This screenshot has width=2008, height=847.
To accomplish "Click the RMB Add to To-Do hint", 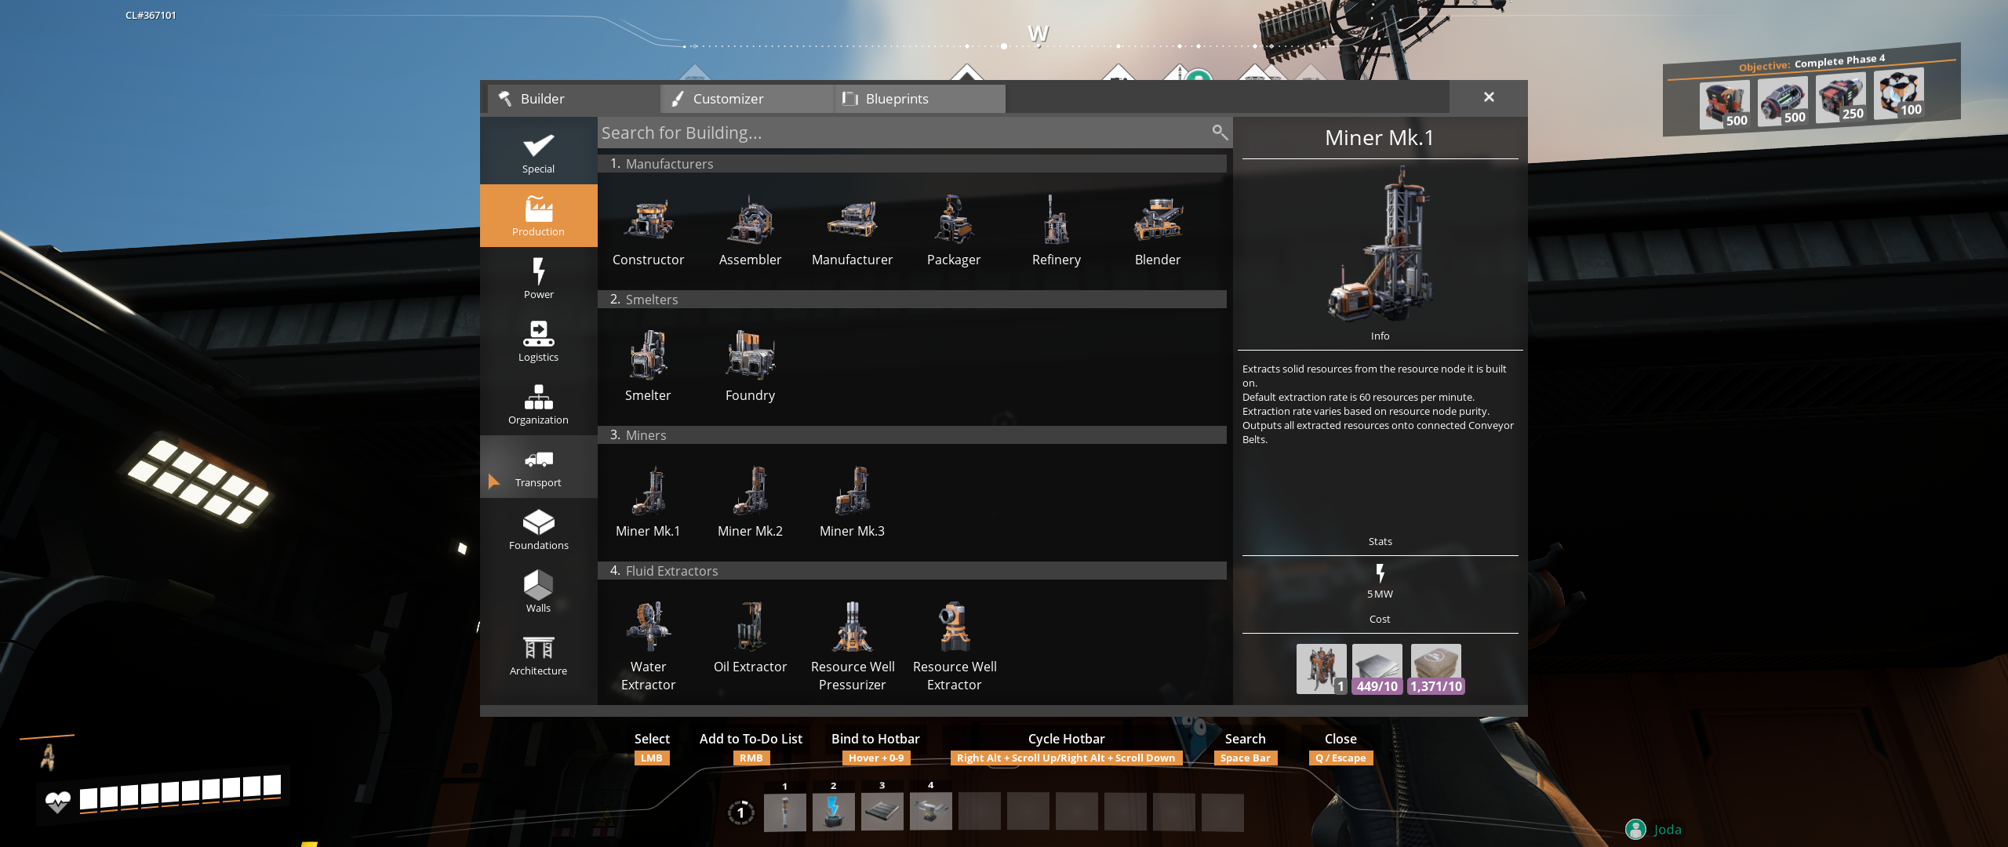I will click(x=751, y=758).
